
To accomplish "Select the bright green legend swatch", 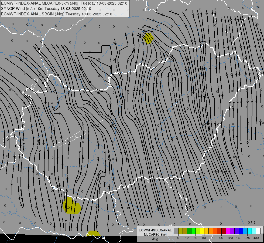I will click(193, 231).
